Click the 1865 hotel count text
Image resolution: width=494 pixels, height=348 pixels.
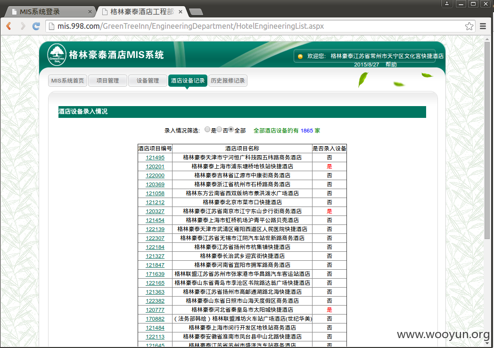306,131
